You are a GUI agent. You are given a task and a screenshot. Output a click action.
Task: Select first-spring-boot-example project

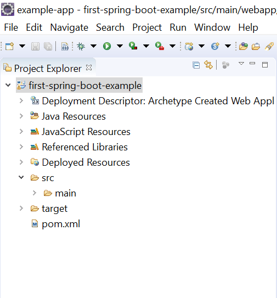(85, 85)
